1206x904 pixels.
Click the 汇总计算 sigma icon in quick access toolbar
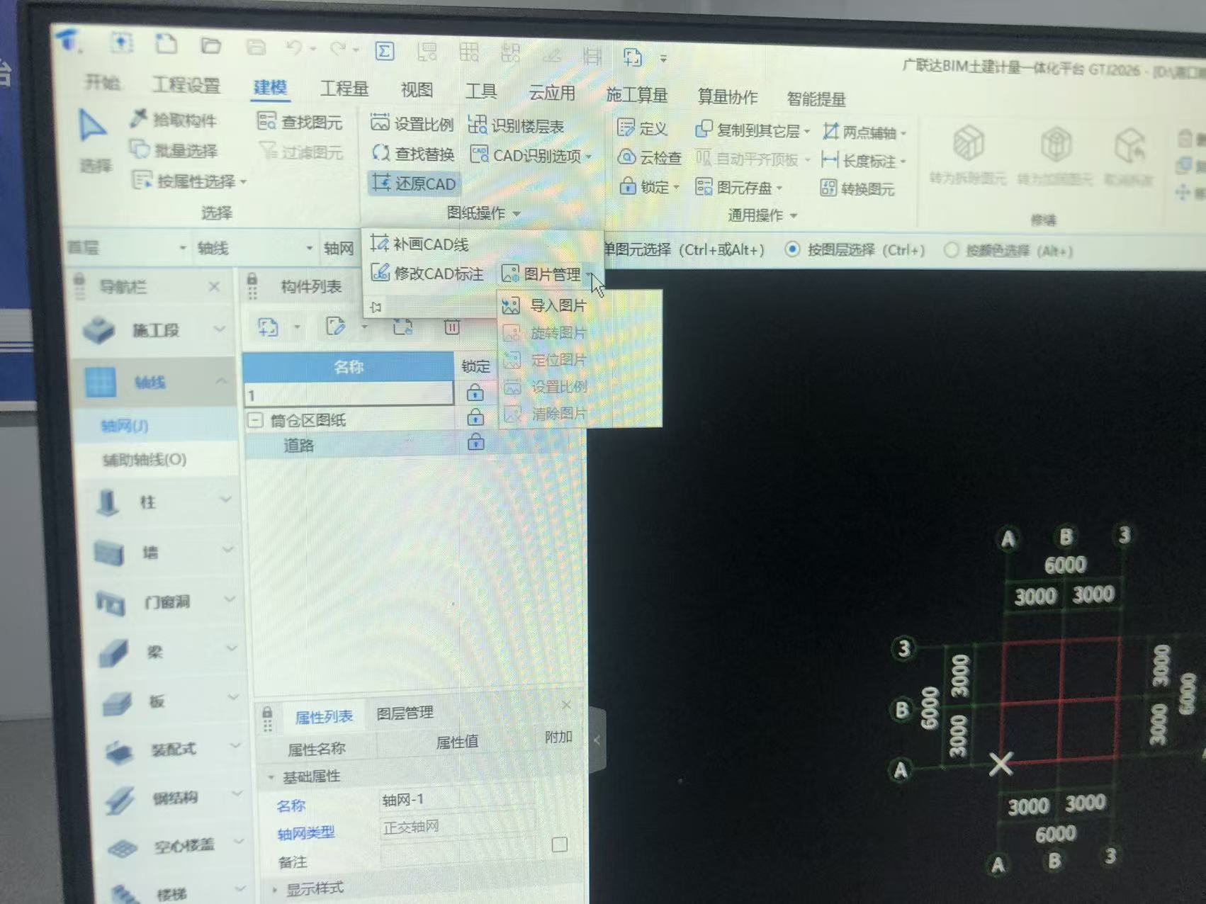[384, 51]
